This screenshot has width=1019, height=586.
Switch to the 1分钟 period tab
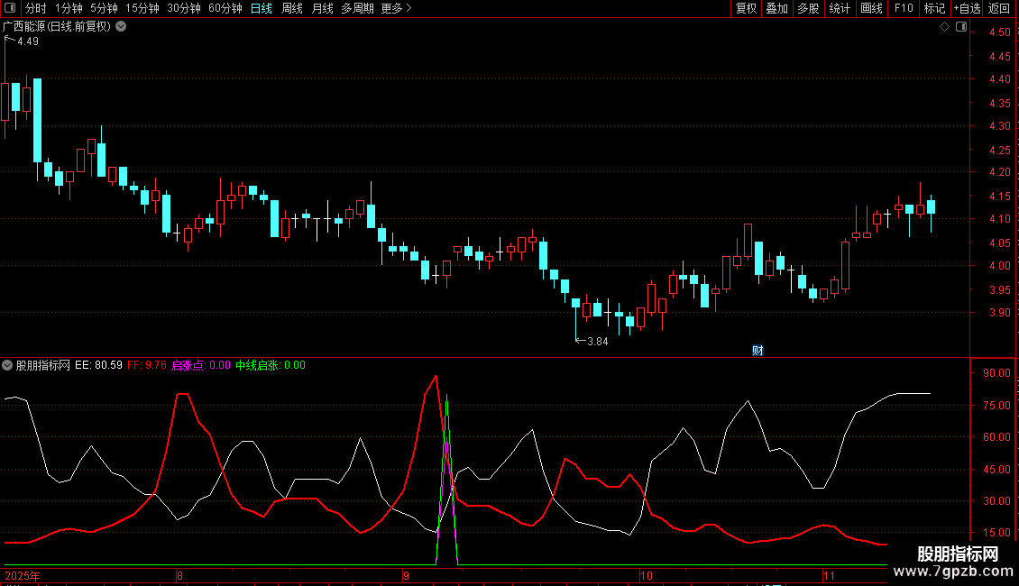coord(69,8)
